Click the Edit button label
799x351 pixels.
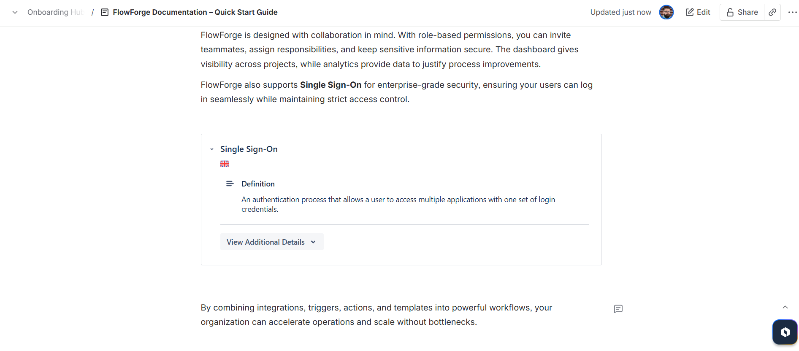703,12
